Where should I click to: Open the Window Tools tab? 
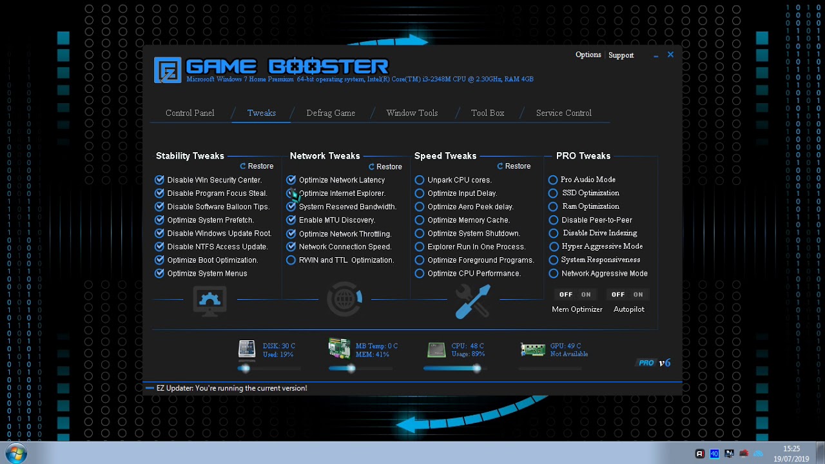[x=412, y=113]
